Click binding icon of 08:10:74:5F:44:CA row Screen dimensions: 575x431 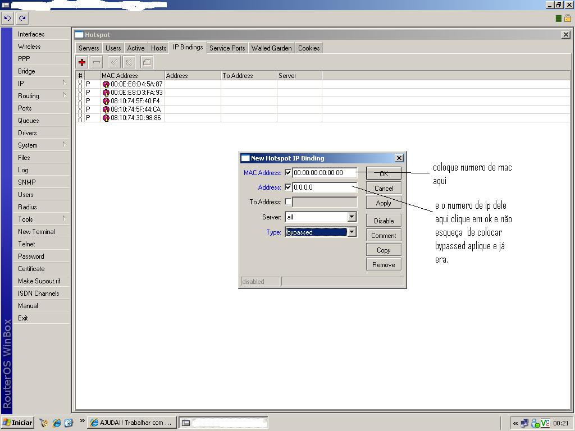click(106, 109)
